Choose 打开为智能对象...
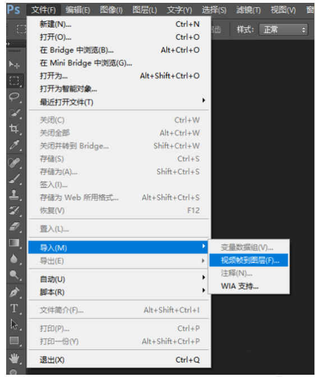315x377 pixels. point(118,89)
